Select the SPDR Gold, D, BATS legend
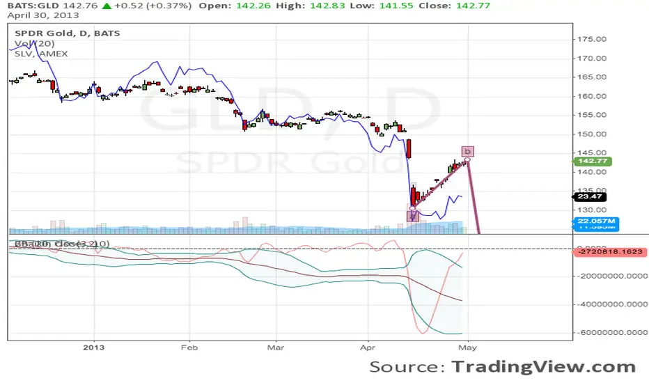649x383 pixels. click(x=68, y=33)
